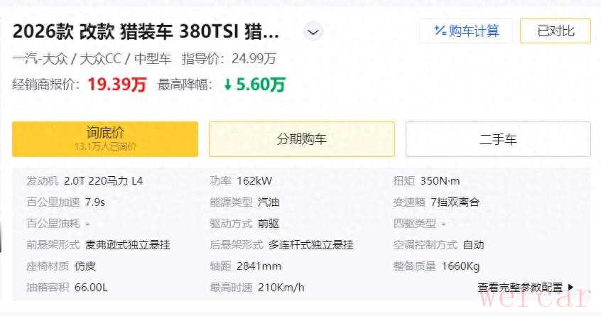Image resolution: width=601 pixels, height=316 pixels.
Task: Click the dealer price 19.39万
Action: pyautogui.click(x=117, y=85)
